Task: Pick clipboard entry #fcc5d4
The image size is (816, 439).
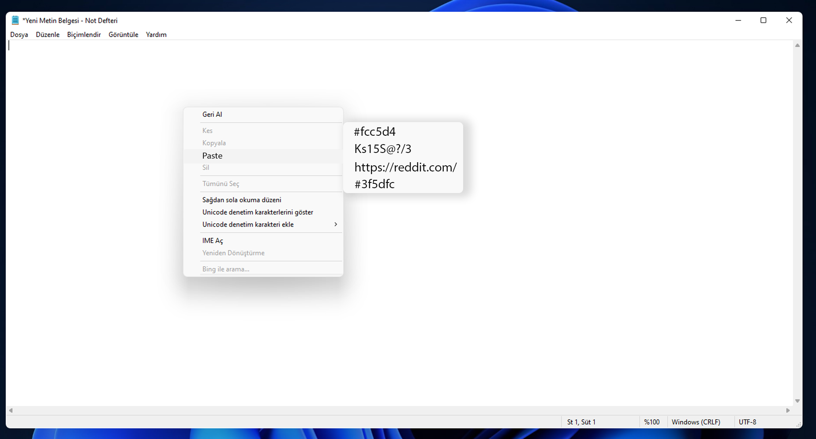Action: click(375, 131)
